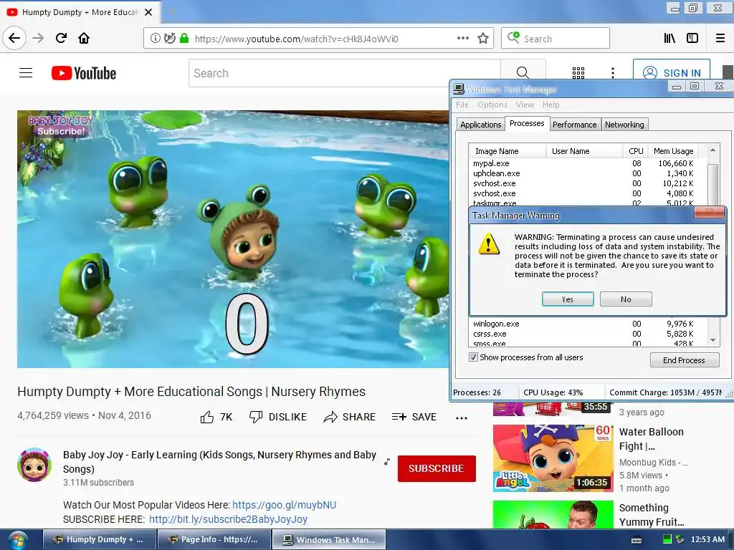Sort processes by CPU column
Screen dimensions: 734x550
click(636, 151)
